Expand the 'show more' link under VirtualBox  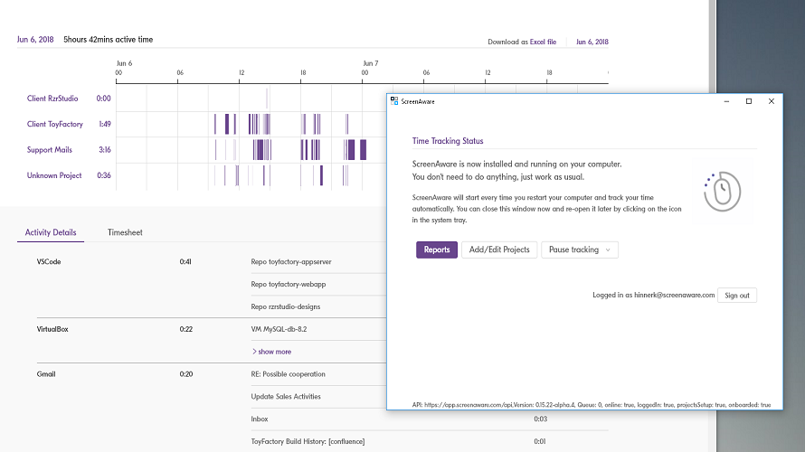pyautogui.click(x=271, y=352)
